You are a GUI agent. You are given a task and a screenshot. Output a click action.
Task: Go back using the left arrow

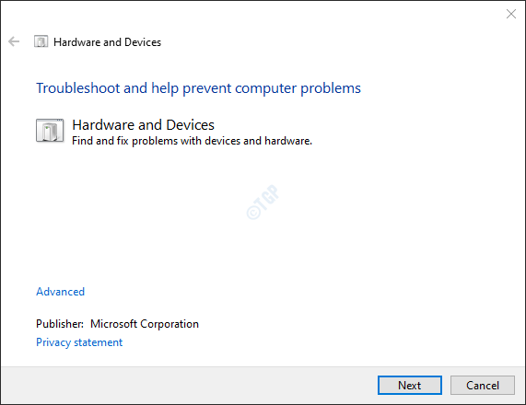(14, 41)
